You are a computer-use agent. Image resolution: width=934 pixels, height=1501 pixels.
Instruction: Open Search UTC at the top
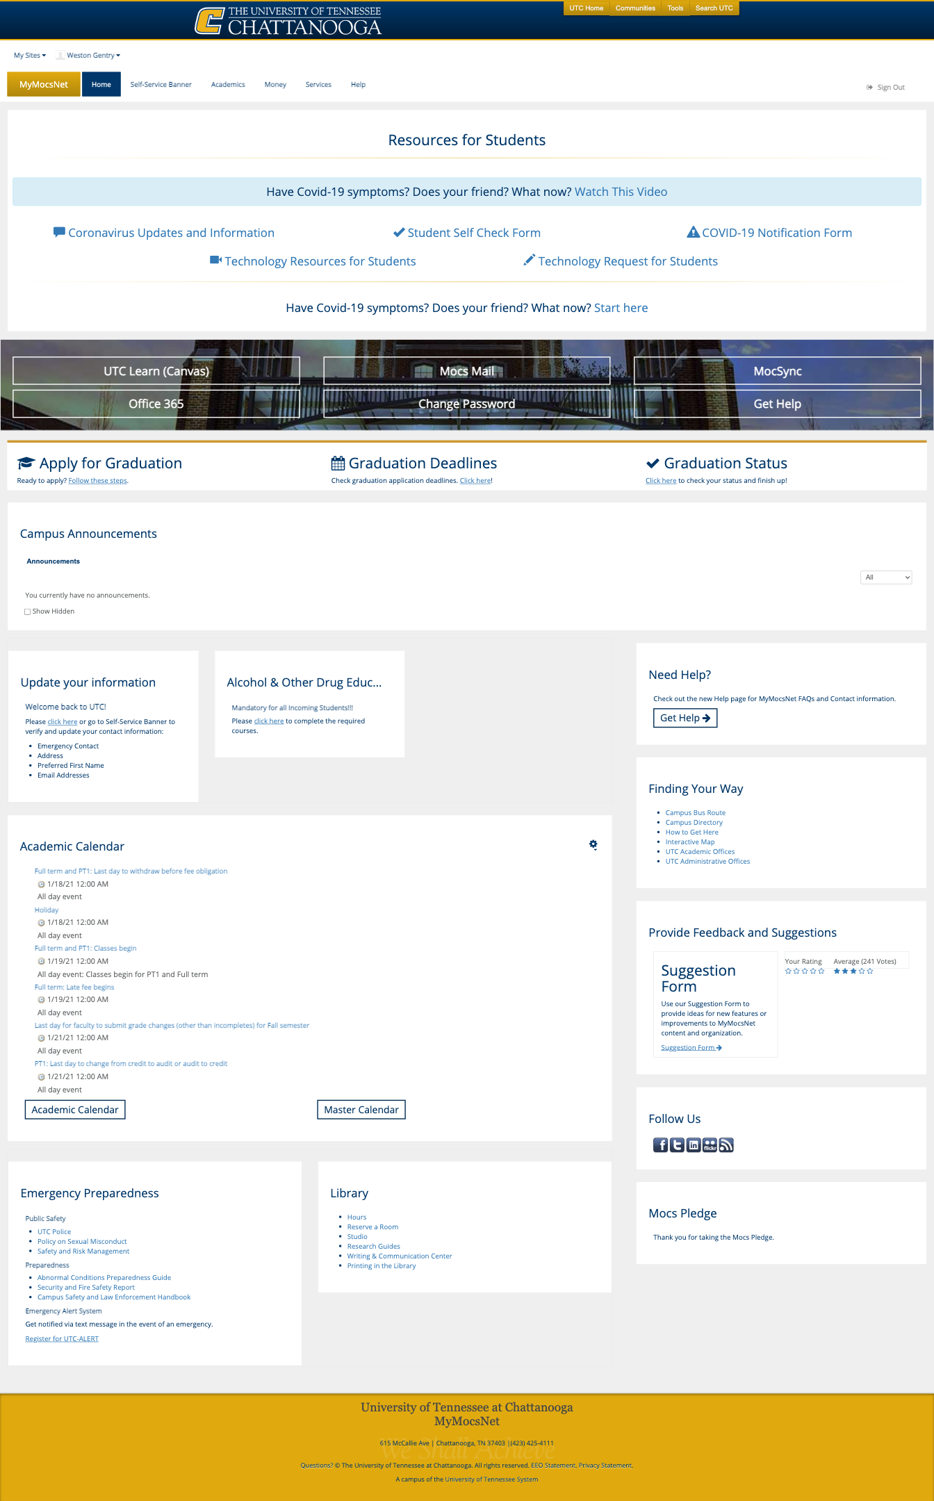[x=714, y=8]
